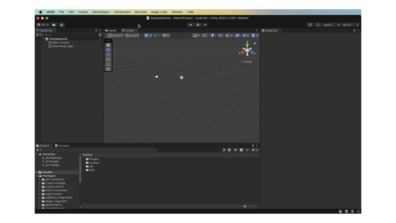
Task: Open the Apple menu
Action: [x=40, y=12]
